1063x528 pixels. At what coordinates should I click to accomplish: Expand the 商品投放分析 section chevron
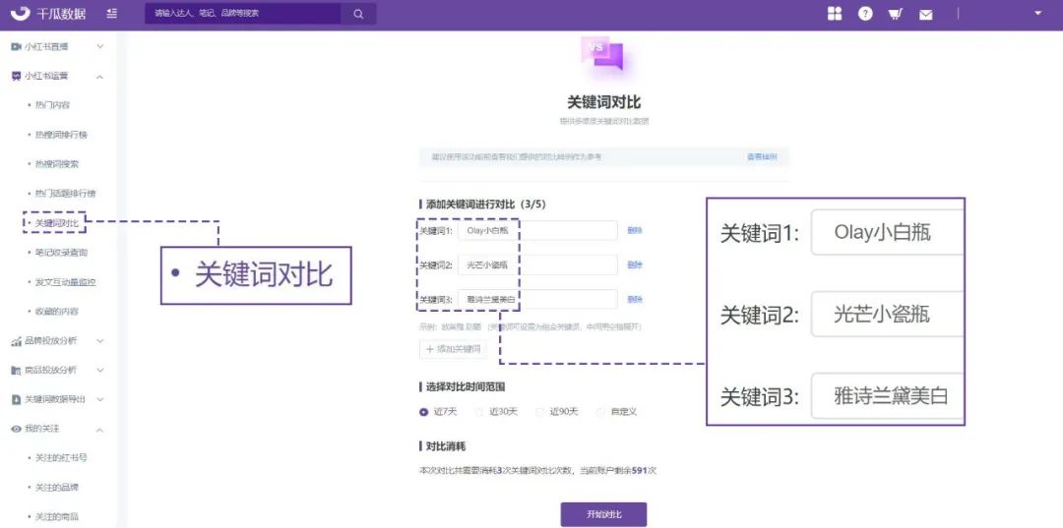tap(99, 371)
